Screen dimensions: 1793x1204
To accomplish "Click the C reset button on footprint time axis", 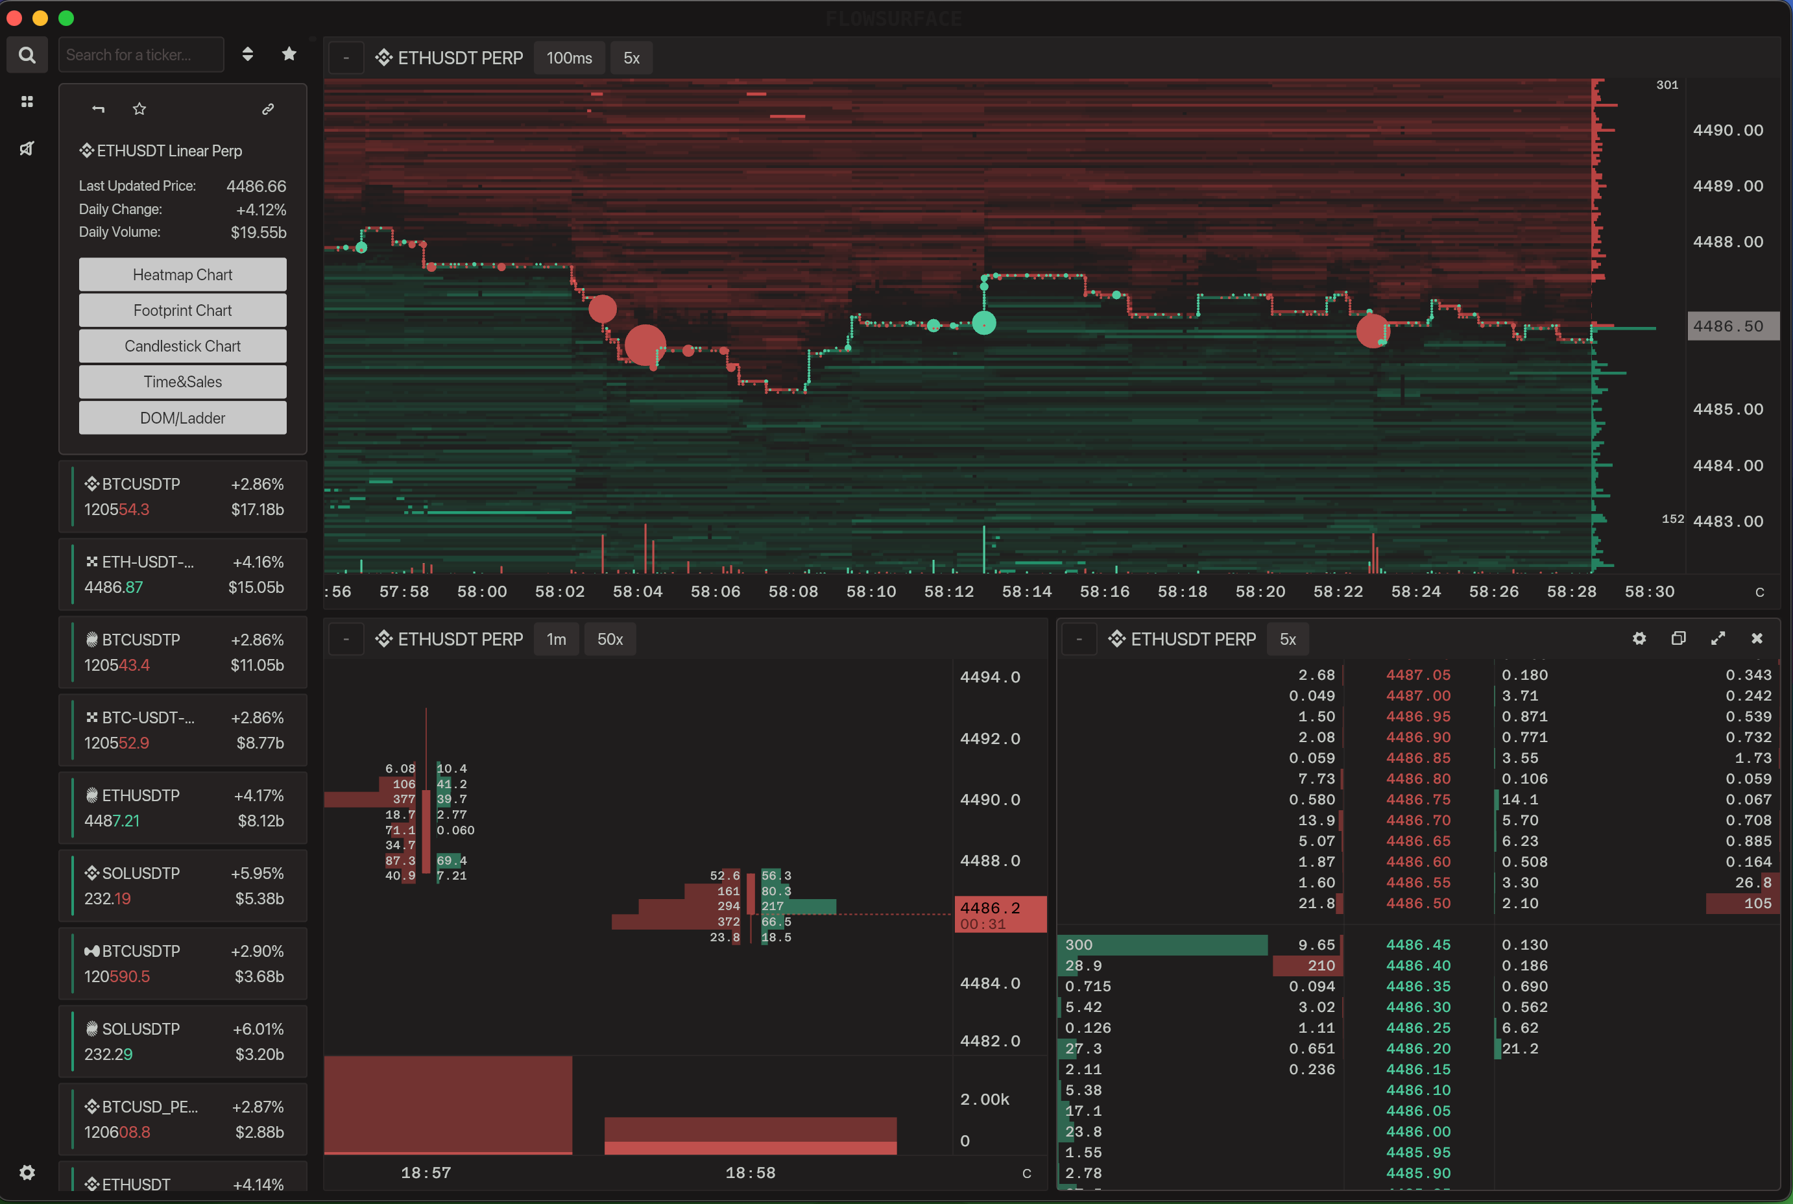I will point(1027,1174).
